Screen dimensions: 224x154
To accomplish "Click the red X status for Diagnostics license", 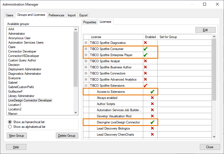I will click(145, 43).
